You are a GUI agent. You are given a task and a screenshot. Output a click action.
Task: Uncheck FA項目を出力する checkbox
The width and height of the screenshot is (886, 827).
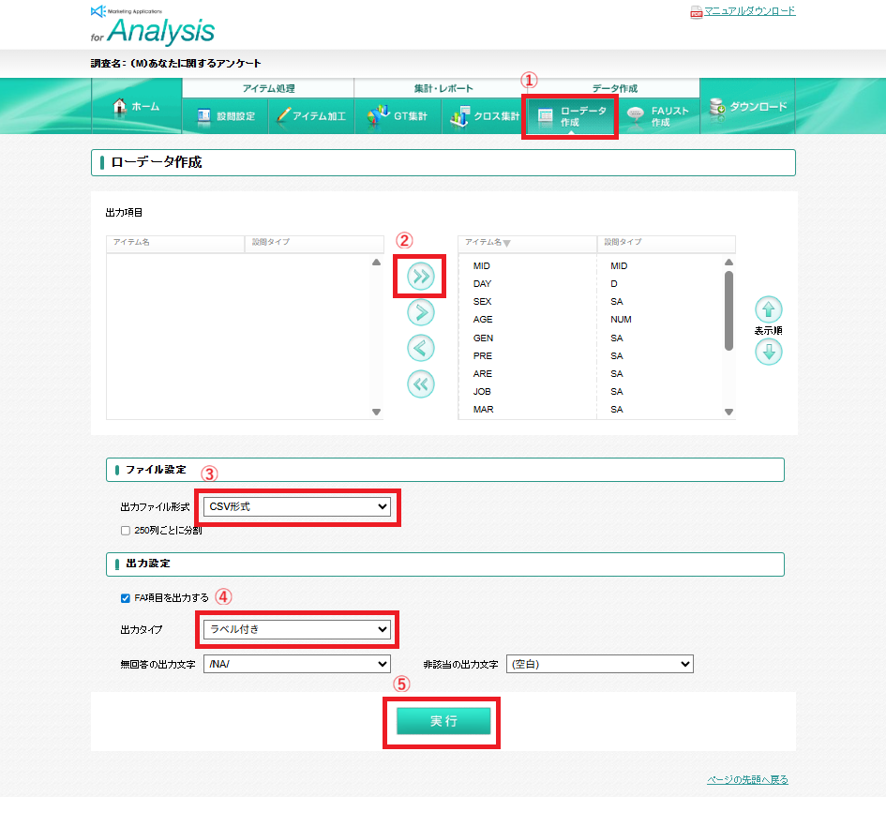click(x=126, y=597)
